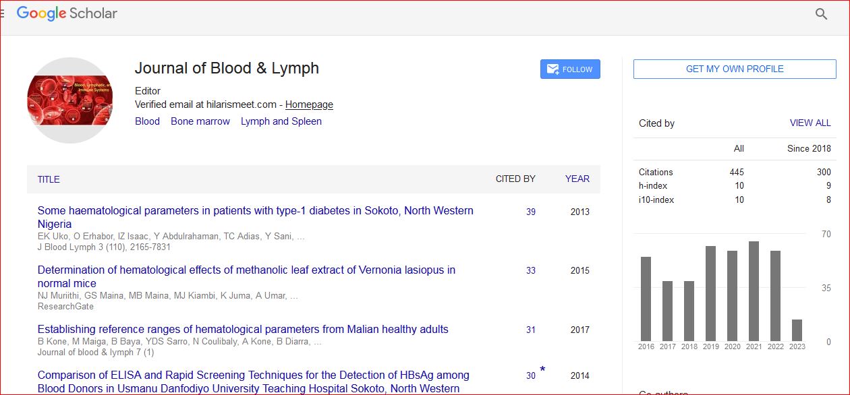Image resolution: width=850 pixels, height=395 pixels.
Task: Click the search magnifier icon
Action: [x=821, y=14]
